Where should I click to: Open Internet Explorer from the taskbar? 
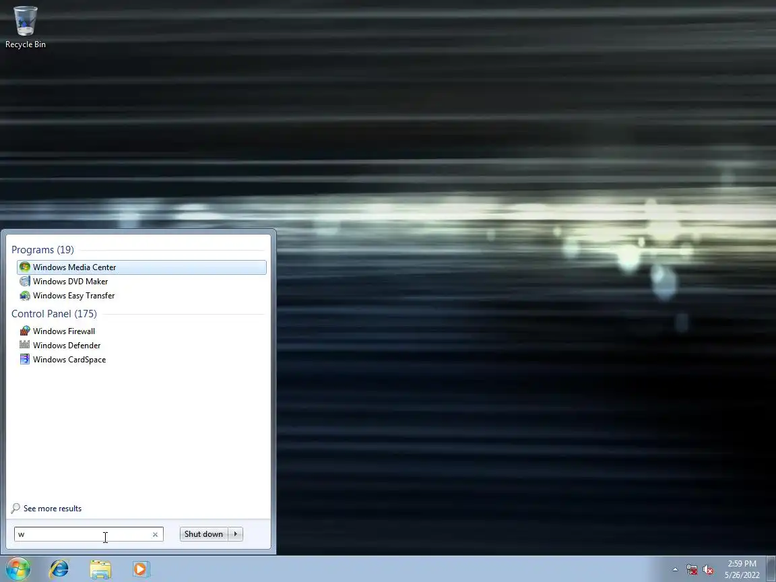point(59,569)
